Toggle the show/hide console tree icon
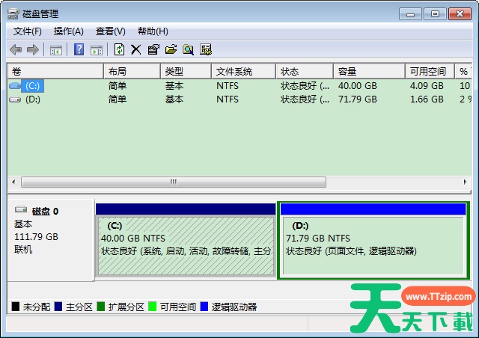Screen dimensions: 479x338 tap(56, 50)
